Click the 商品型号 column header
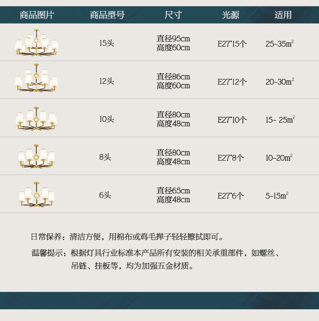This screenshot has height=321, width=319. tap(107, 15)
